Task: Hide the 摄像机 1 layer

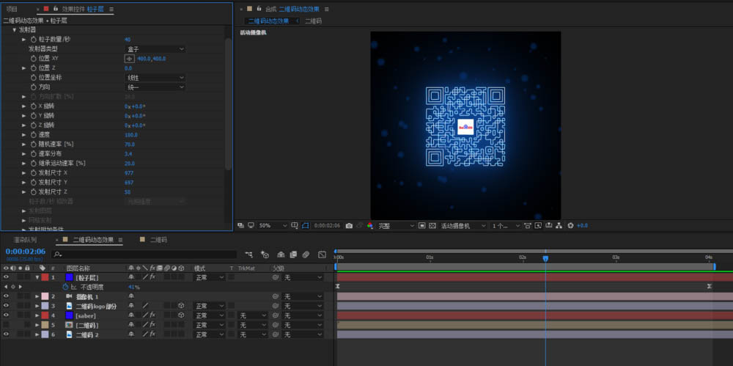Action: tap(6, 296)
